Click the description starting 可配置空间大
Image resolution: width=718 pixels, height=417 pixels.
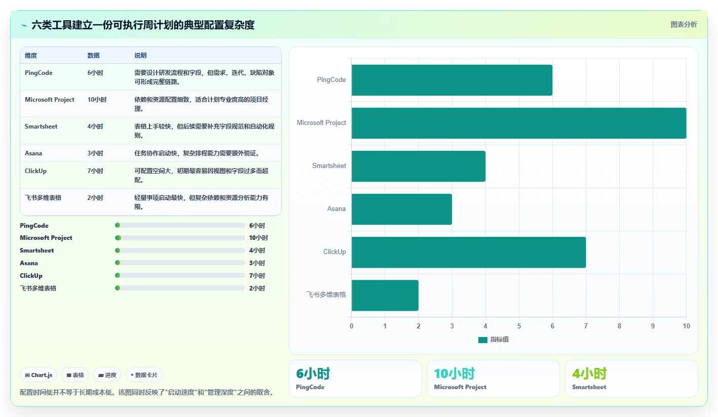click(x=202, y=176)
